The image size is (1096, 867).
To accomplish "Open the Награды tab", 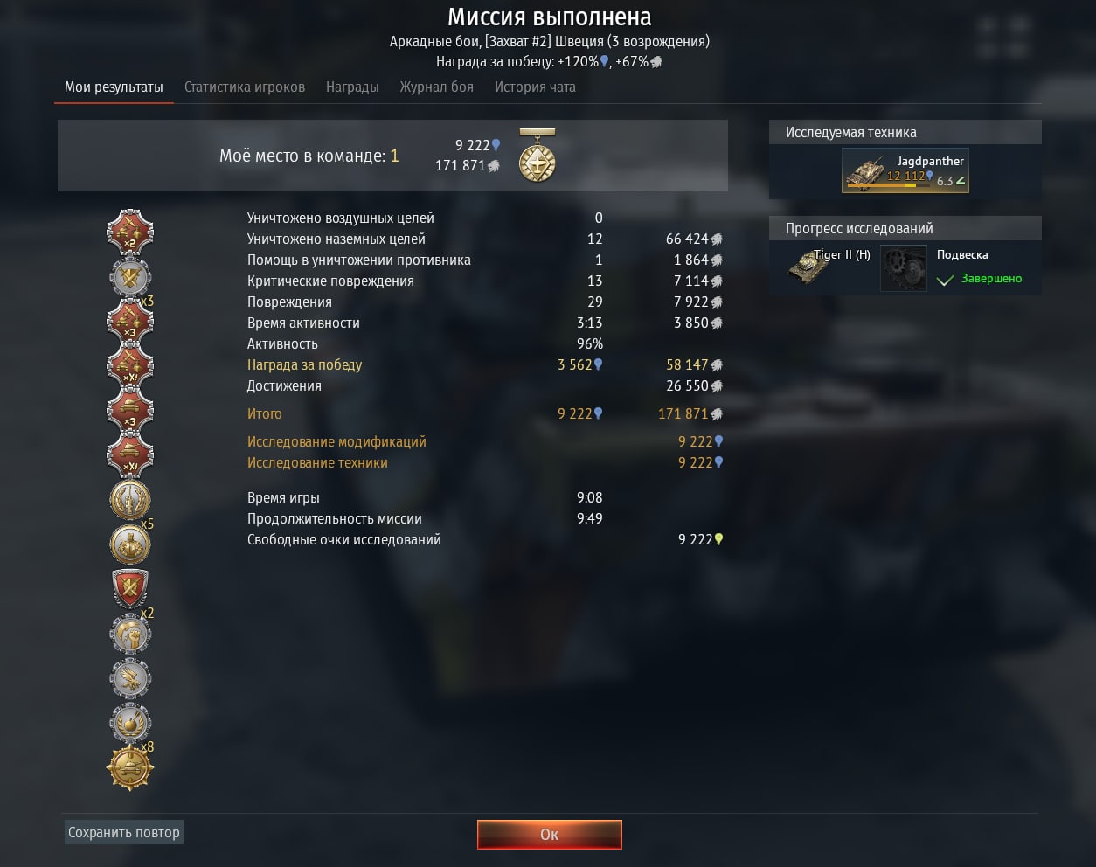I will [x=352, y=87].
